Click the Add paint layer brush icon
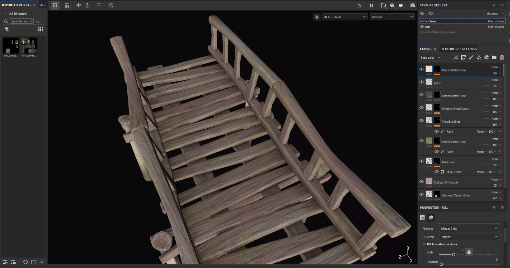 (472, 57)
